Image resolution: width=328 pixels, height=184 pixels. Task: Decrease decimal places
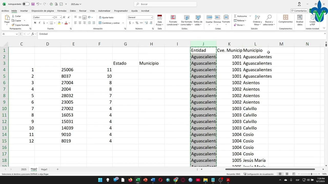(x=151, y=23)
